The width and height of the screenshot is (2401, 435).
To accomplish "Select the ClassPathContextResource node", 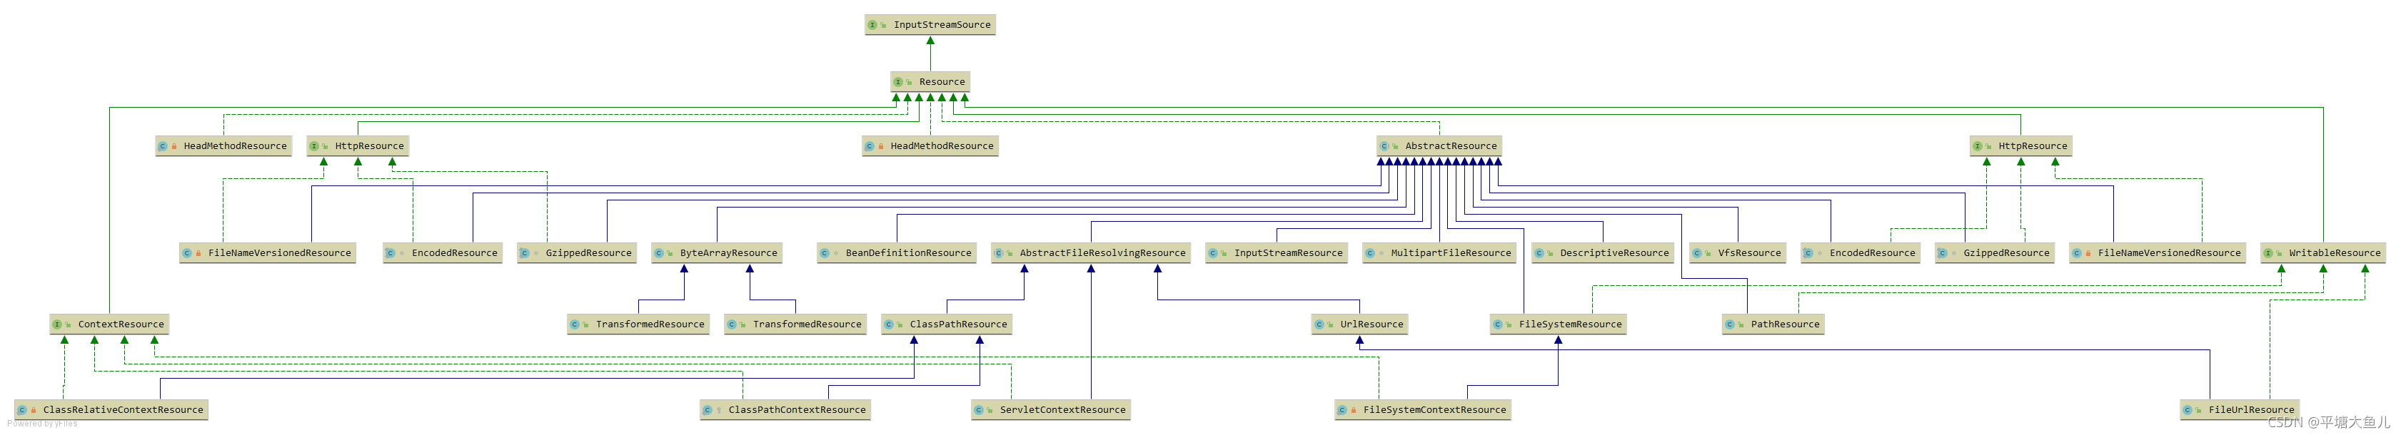I will pyautogui.click(x=786, y=410).
